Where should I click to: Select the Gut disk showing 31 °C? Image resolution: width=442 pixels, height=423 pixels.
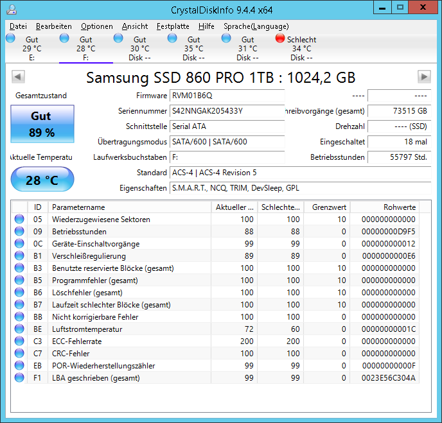[x=247, y=48]
